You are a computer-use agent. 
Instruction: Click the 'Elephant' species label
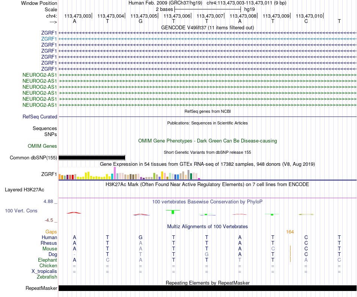tap(47, 260)
